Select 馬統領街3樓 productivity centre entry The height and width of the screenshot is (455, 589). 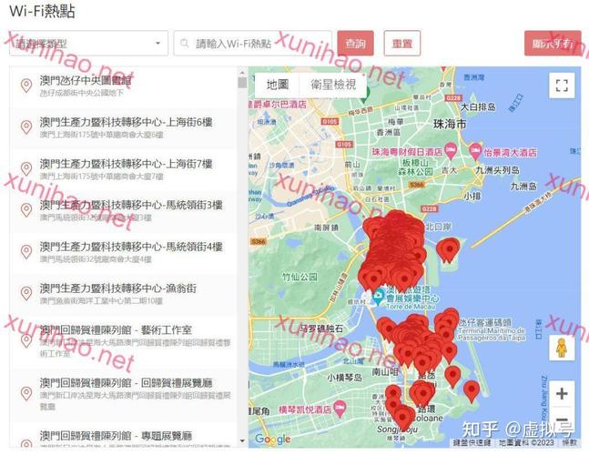[x=124, y=210]
